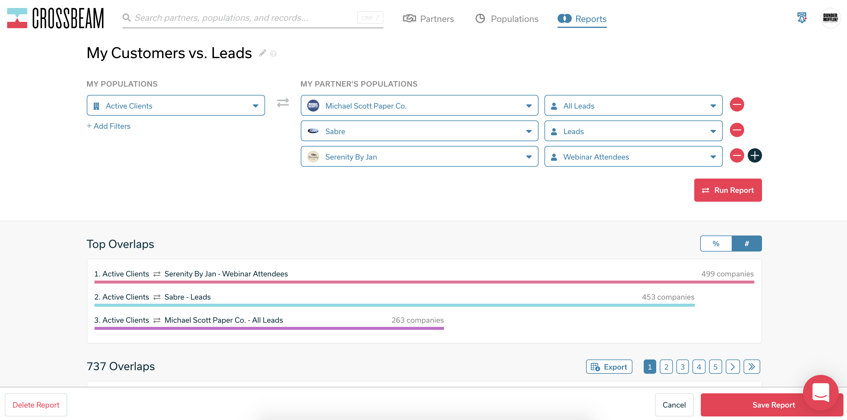847x420 pixels.
Task: Click the pencil icon to rename report
Action: (262, 53)
